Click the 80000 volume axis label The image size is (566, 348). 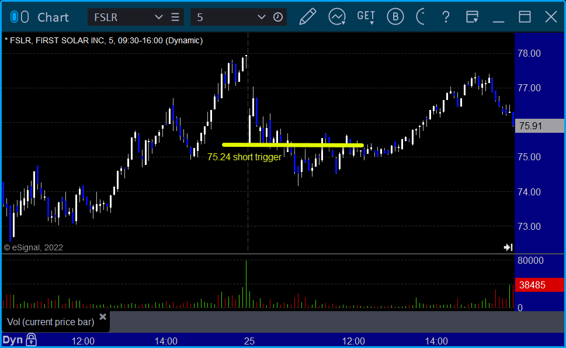530,260
